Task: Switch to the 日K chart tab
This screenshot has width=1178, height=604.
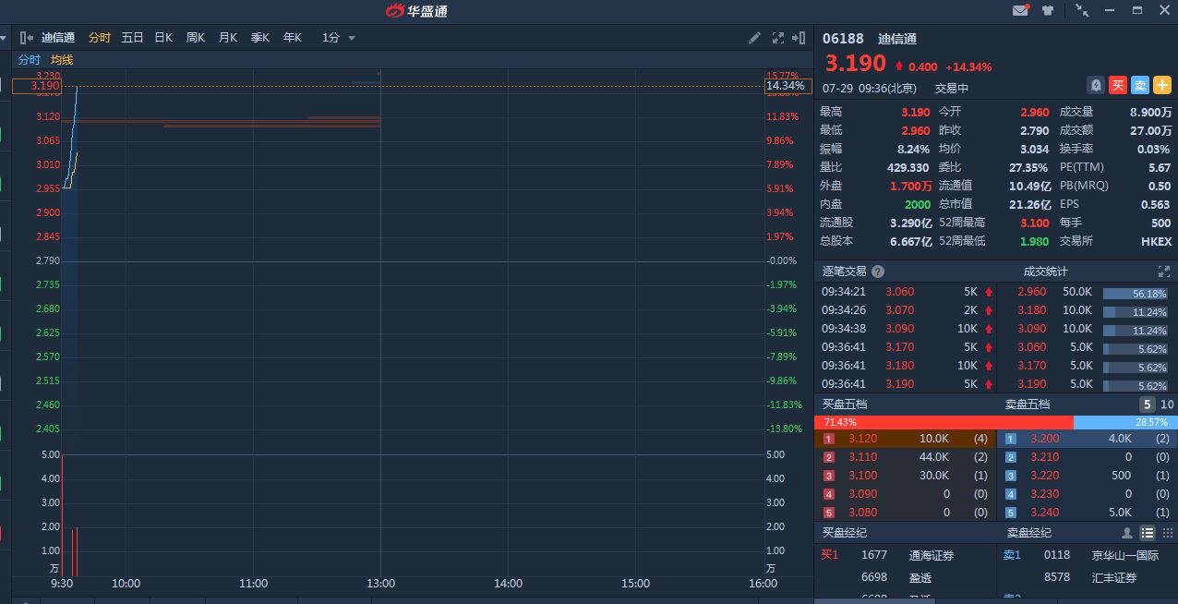Action: pos(163,38)
